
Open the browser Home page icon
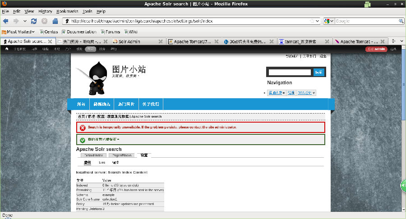[55, 21]
